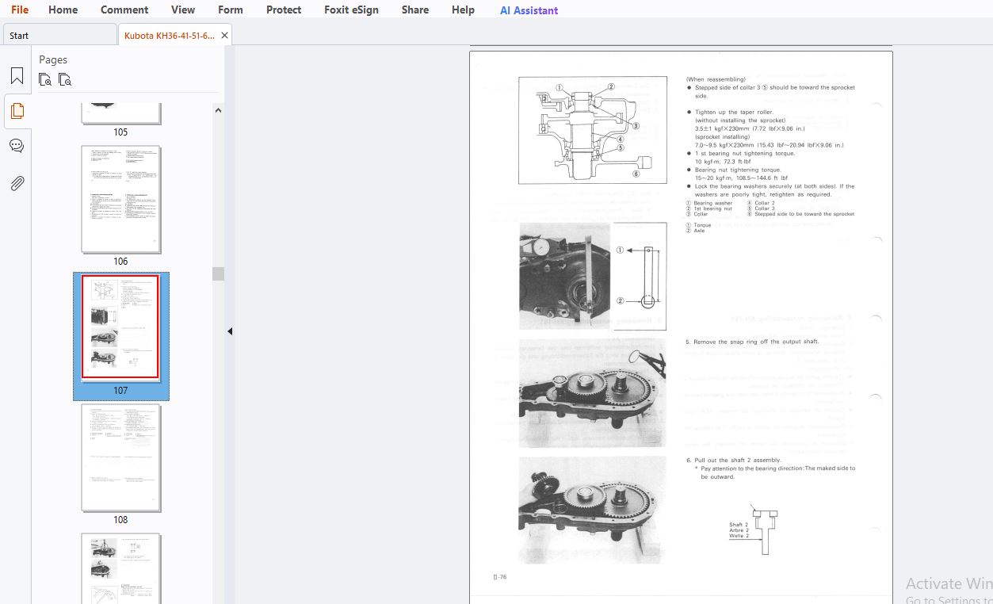Select the Share tab

pos(415,10)
